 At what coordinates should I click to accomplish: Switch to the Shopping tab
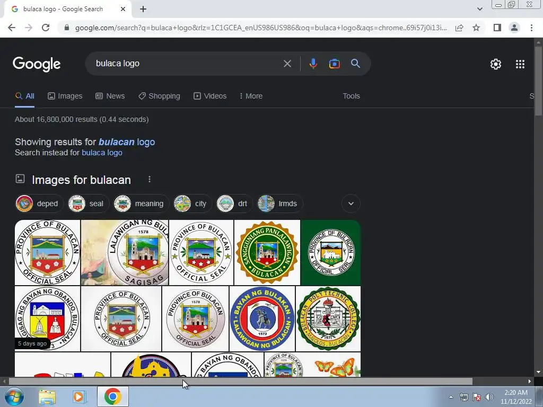(159, 96)
